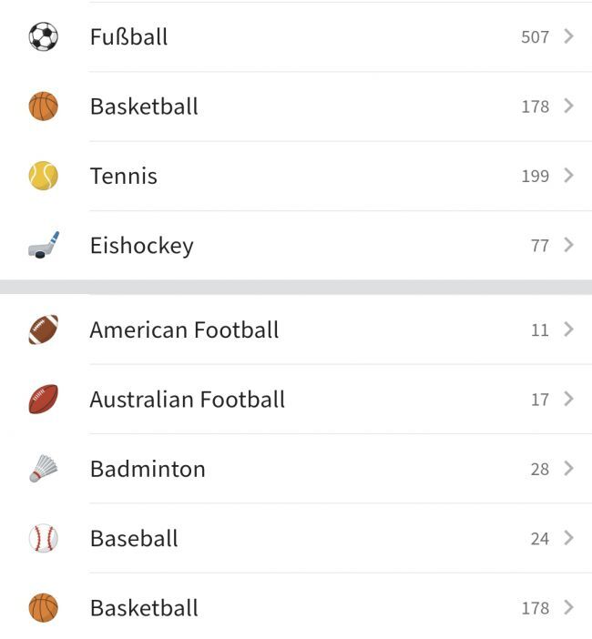Click the 507 count beside Fußball

point(535,37)
